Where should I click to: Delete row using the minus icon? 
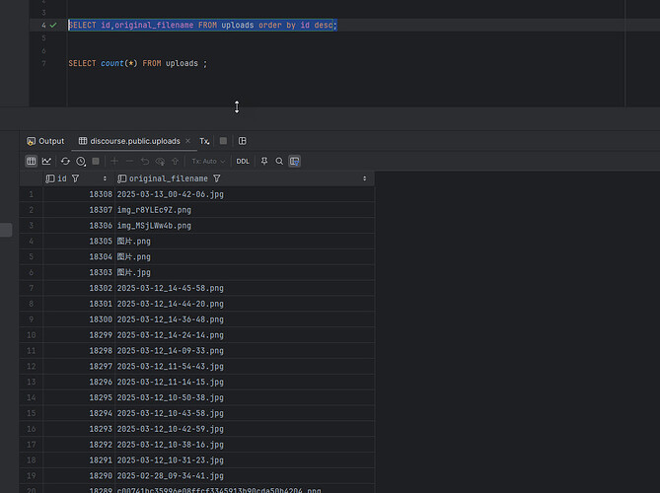pos(129,161)
